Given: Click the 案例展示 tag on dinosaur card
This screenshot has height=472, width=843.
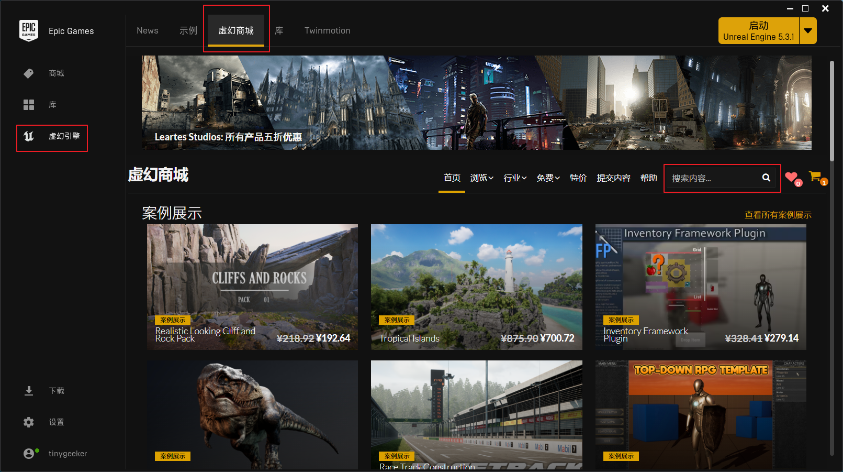Looking at the screenshot, I should (173, 456).
